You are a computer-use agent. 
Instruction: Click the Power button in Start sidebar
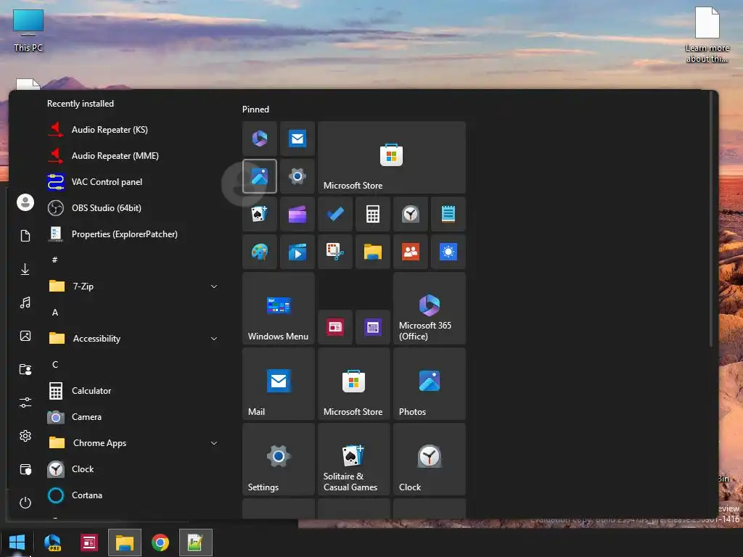[25, 503]
